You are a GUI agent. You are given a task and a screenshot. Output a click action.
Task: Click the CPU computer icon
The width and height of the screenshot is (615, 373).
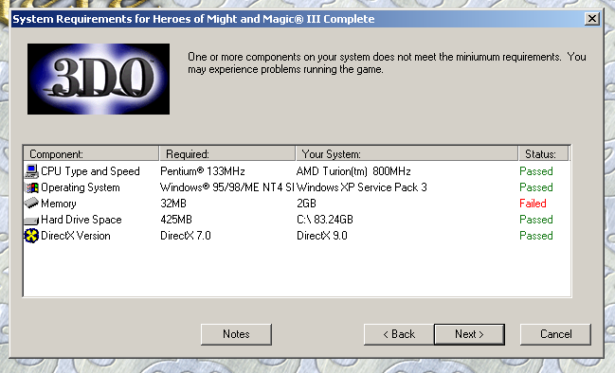32,171
